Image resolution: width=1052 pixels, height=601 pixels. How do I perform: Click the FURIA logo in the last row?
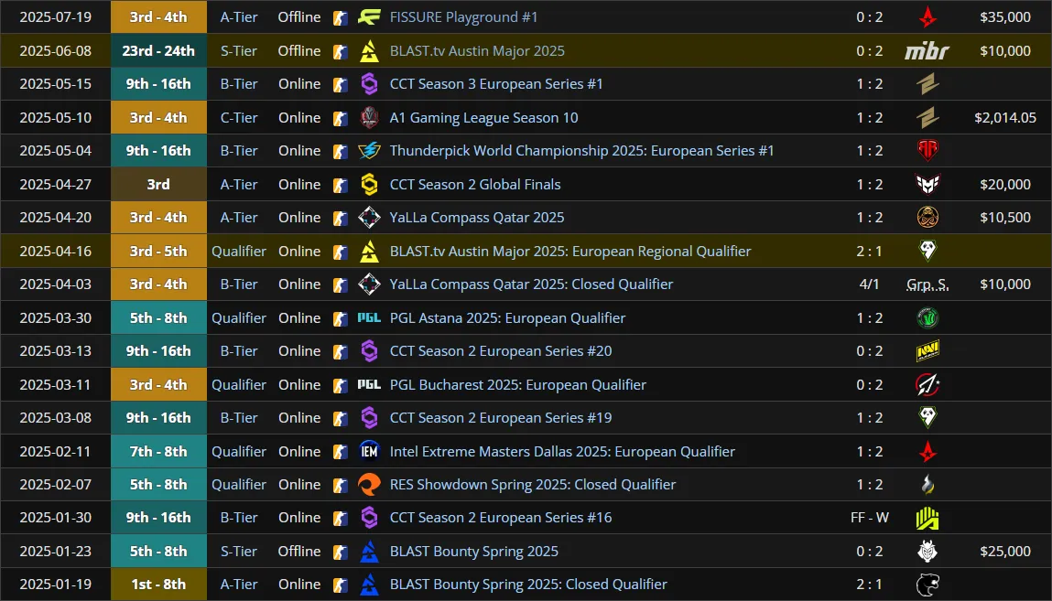pyautogui.click(x=927, y=585)
